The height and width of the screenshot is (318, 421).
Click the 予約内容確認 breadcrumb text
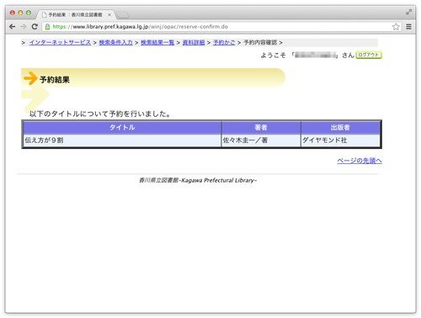point(260,43)
